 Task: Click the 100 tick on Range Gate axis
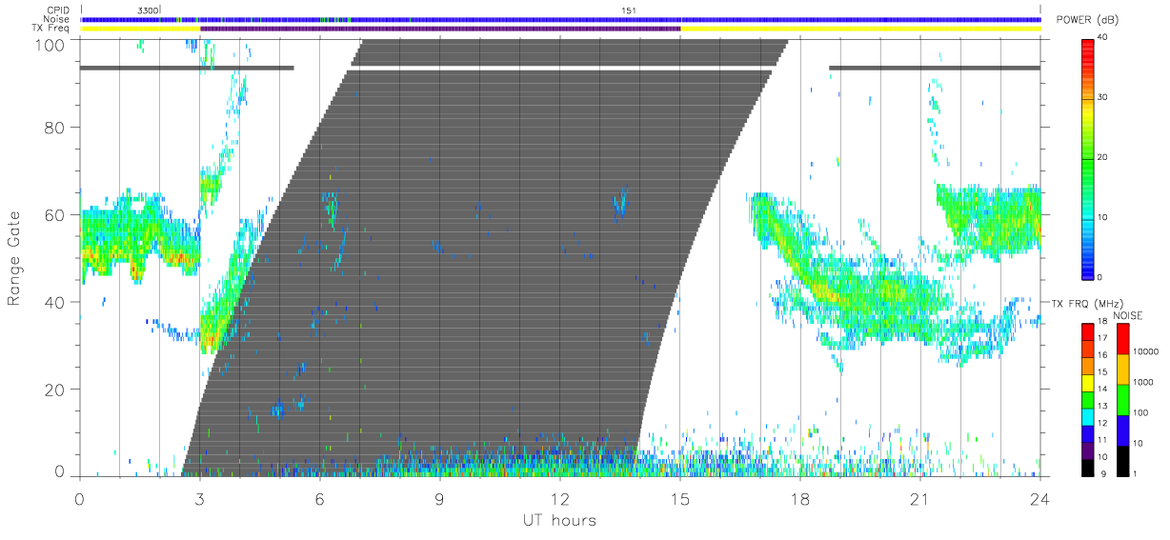click(x=51, y=44)
